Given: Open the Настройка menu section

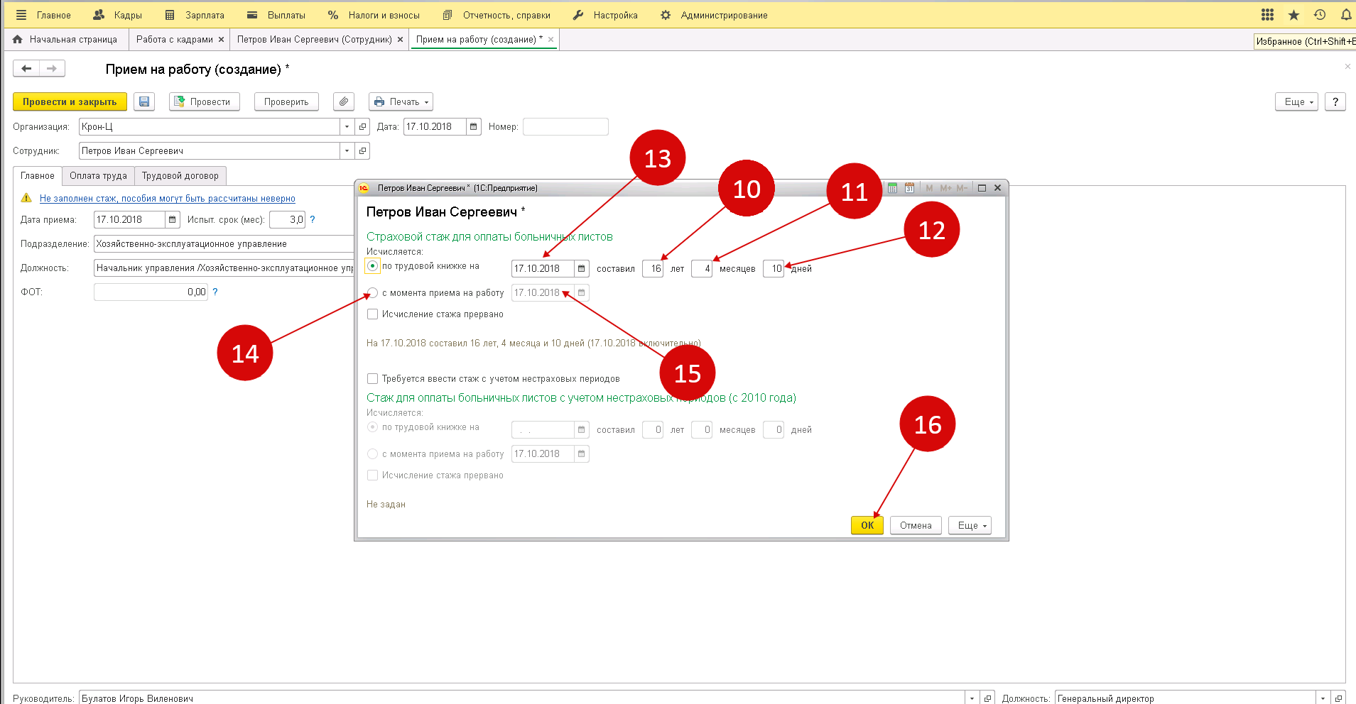Looking at the screenshot, I should tap(605, 15).
